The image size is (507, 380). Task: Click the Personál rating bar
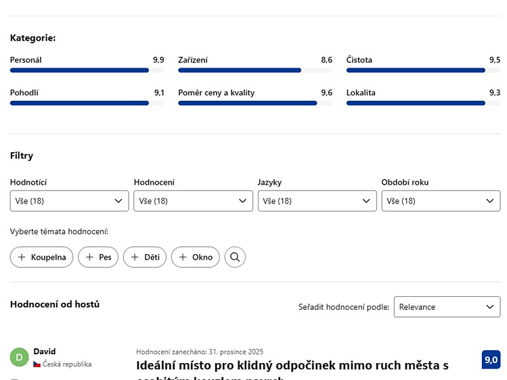click(x=87, y=70)
